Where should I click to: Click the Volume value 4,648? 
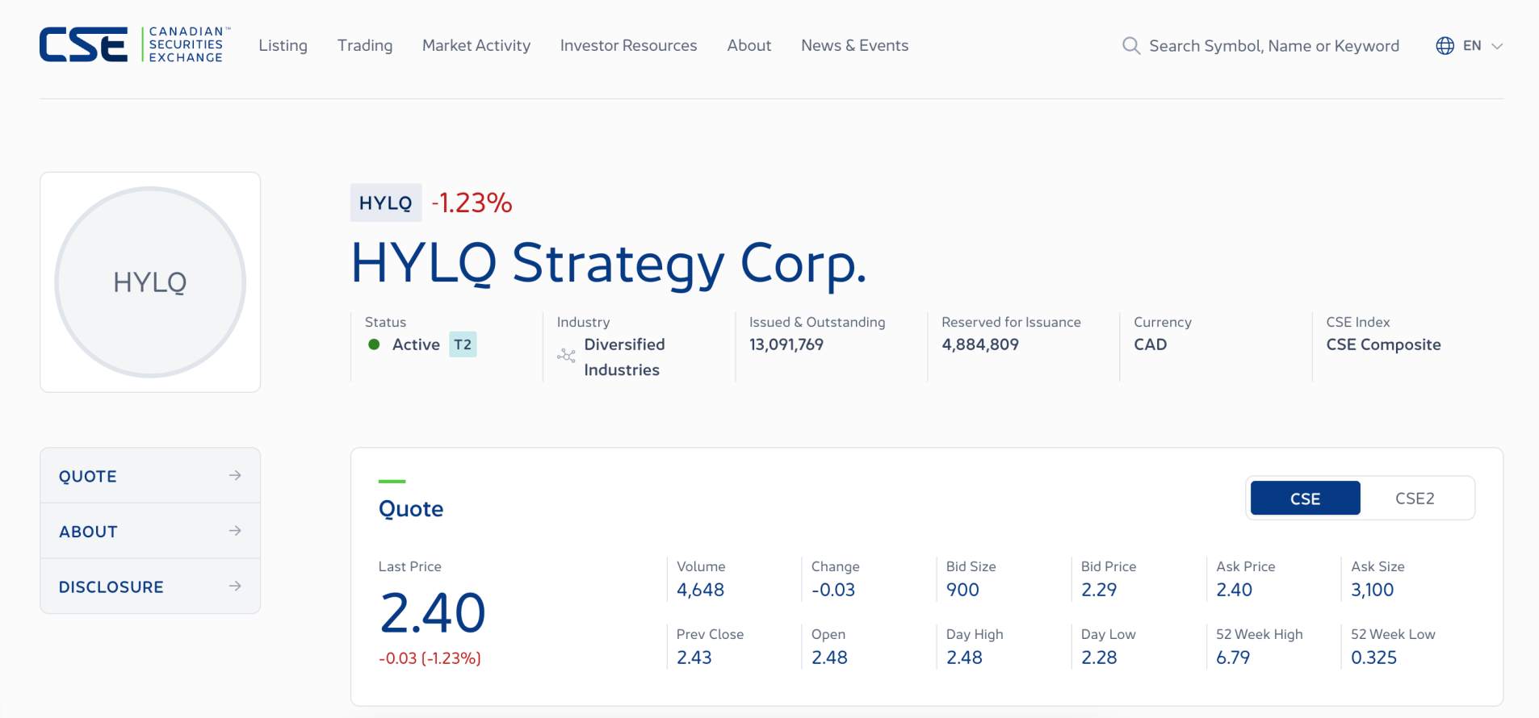click(x=700, y=590)
